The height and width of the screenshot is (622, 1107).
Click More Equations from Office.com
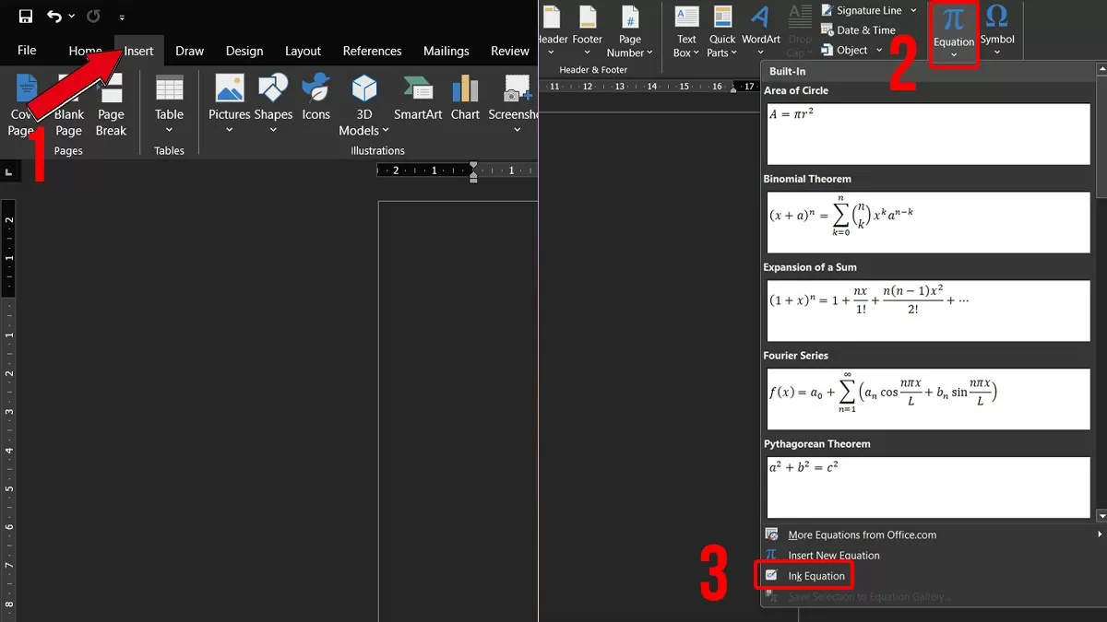click(862, 535)
